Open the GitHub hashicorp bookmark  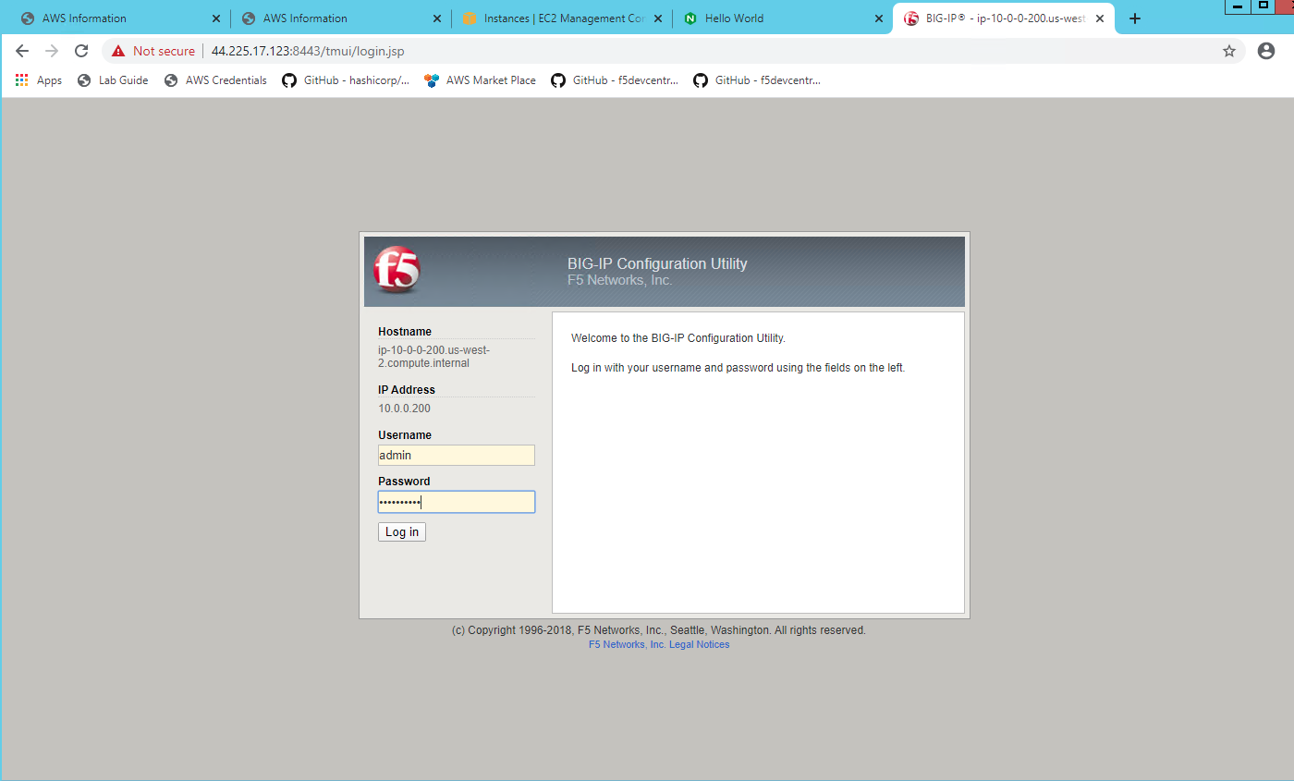pos(346,80)
